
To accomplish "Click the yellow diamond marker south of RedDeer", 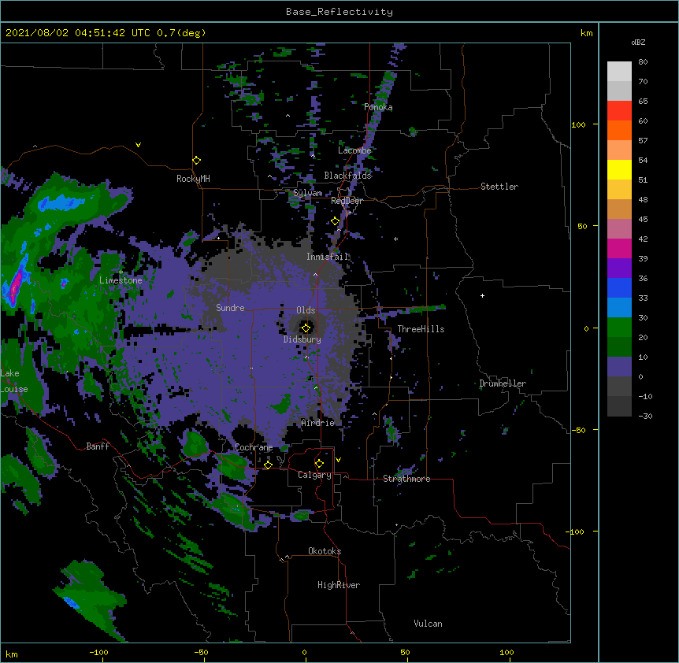I will pos(336,221).
